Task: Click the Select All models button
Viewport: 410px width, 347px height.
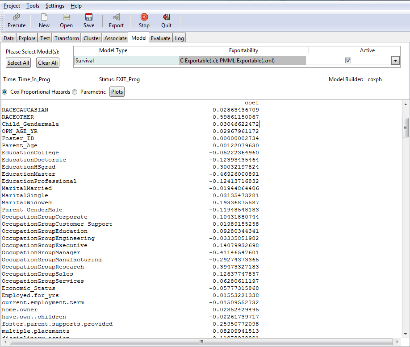Action: pos(18,62)
